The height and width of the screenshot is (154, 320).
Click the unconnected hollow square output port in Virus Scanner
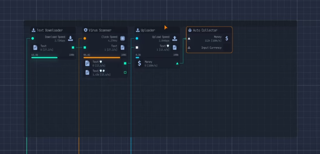pos(125,72)
